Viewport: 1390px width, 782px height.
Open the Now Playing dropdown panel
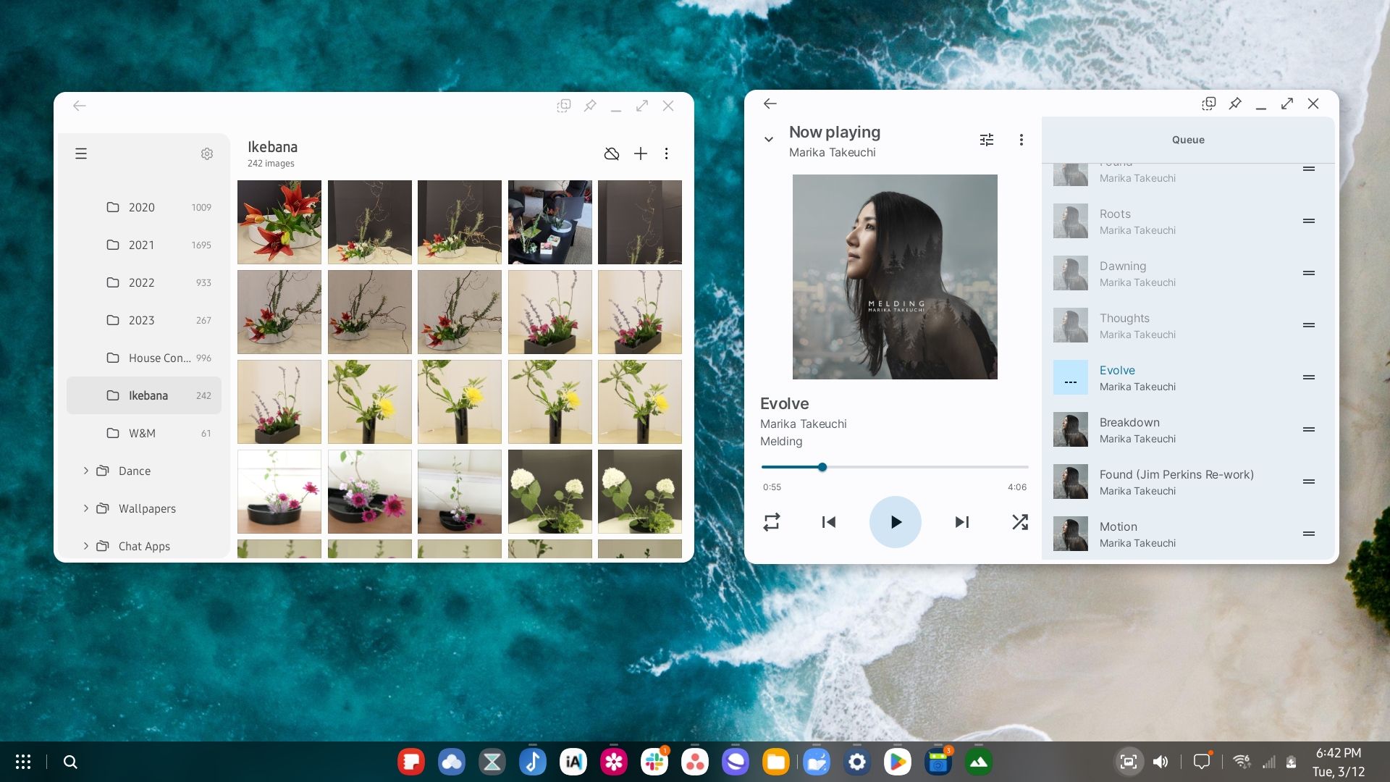pos(770,140)
